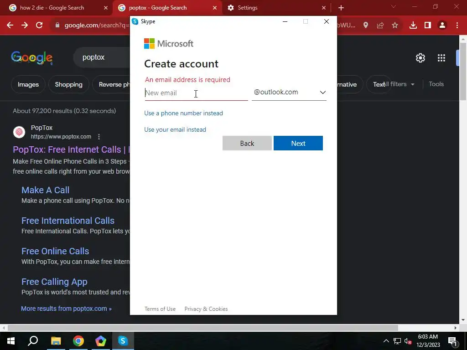Open 'More results from poptox.com' link
This screenshot has height=350, width=467.
point(66,309)
